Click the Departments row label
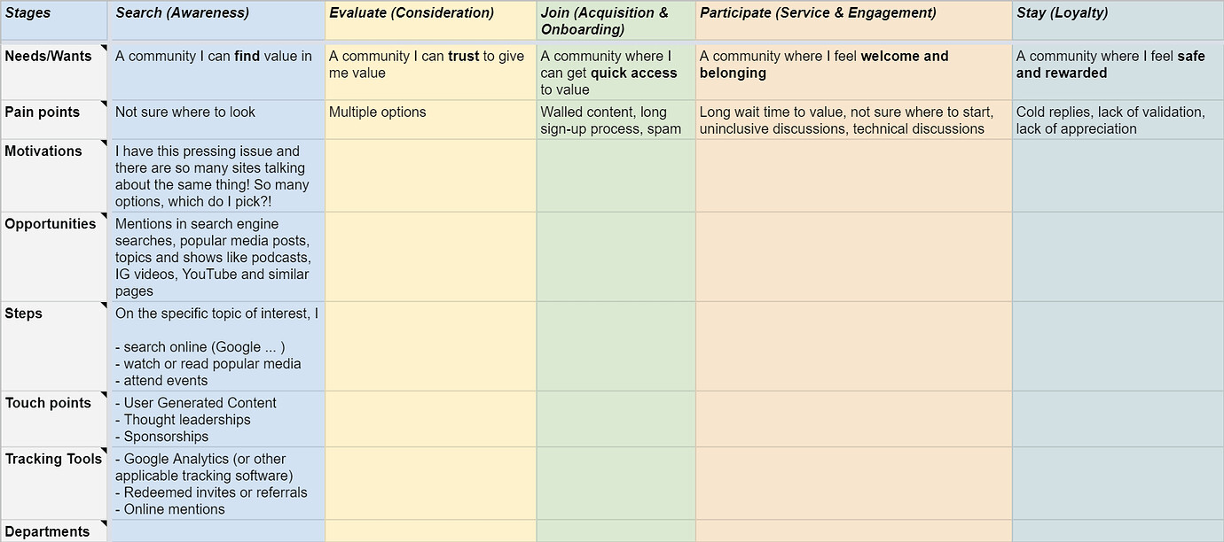This screenshot has width=1224, height=542. pyautogui.click(x=54, y=531)
